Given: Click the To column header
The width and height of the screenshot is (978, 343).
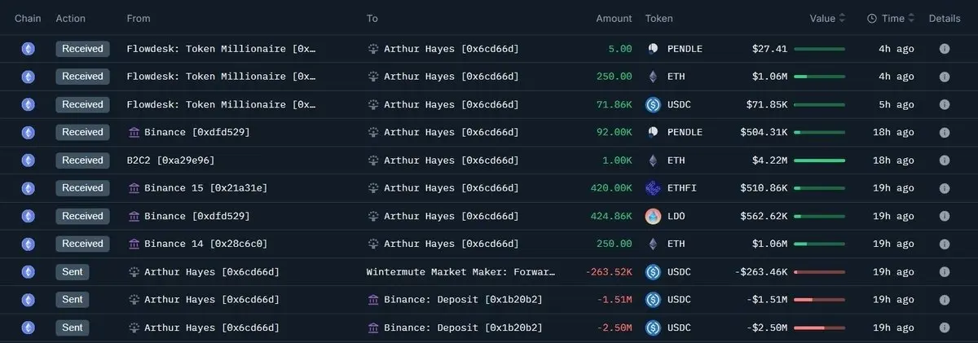Looking at the screenshot, I should (372, 18).
